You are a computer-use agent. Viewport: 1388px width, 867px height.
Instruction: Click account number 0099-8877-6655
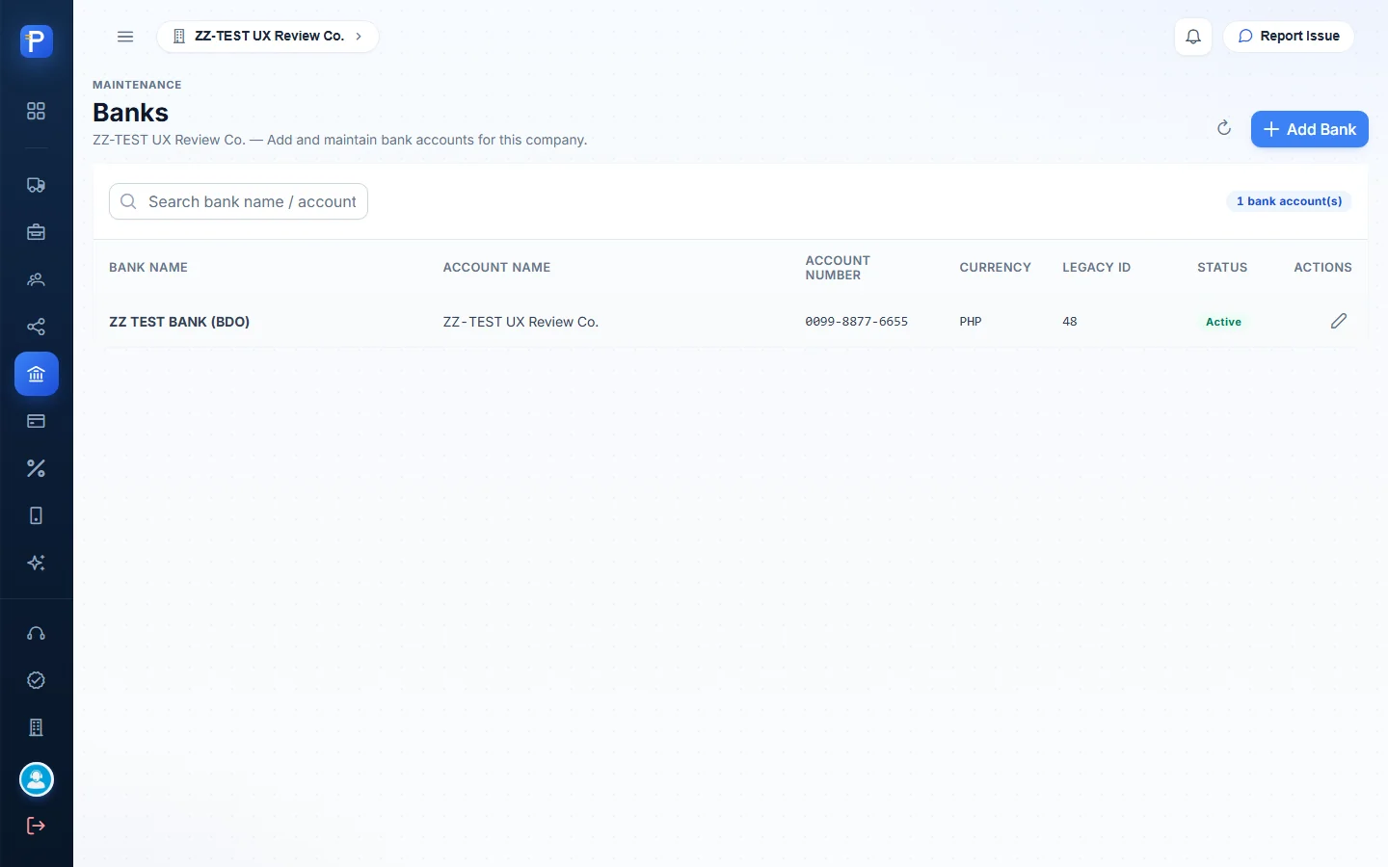pos(856,322)
